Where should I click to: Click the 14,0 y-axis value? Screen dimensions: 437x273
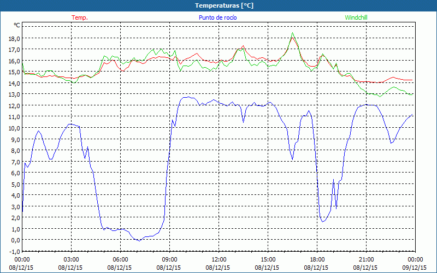click(x=14, y=84)
